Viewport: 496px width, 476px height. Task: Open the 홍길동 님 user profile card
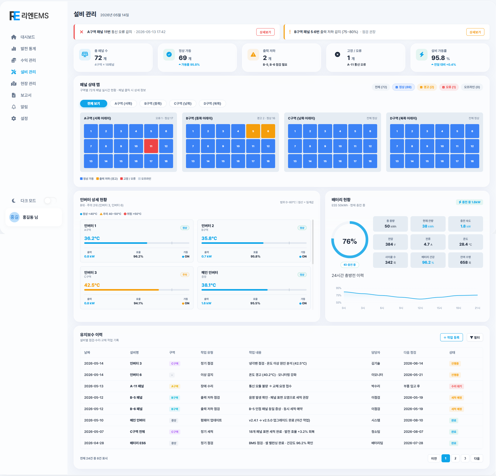[x=34, y=217]
